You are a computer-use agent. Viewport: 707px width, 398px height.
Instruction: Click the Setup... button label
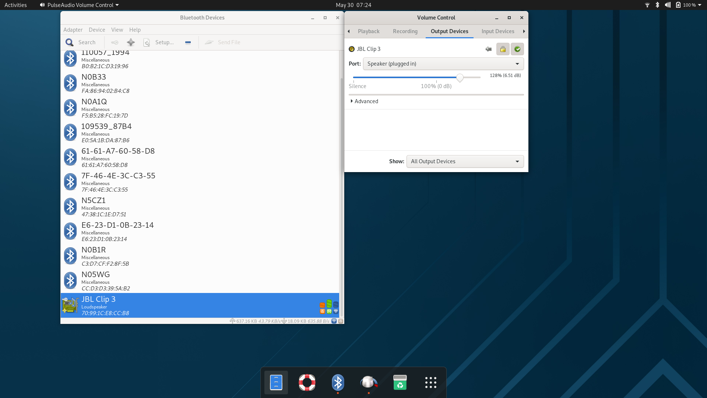pos(165,42)
